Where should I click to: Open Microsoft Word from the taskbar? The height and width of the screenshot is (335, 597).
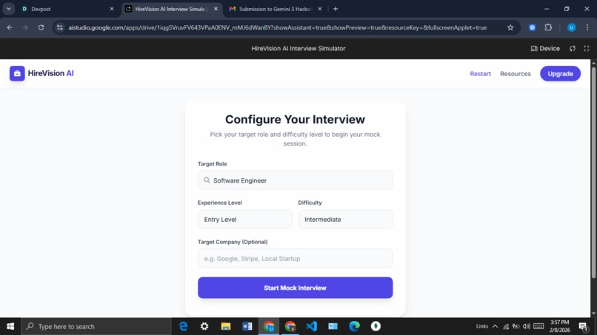[x=247, y=326]
